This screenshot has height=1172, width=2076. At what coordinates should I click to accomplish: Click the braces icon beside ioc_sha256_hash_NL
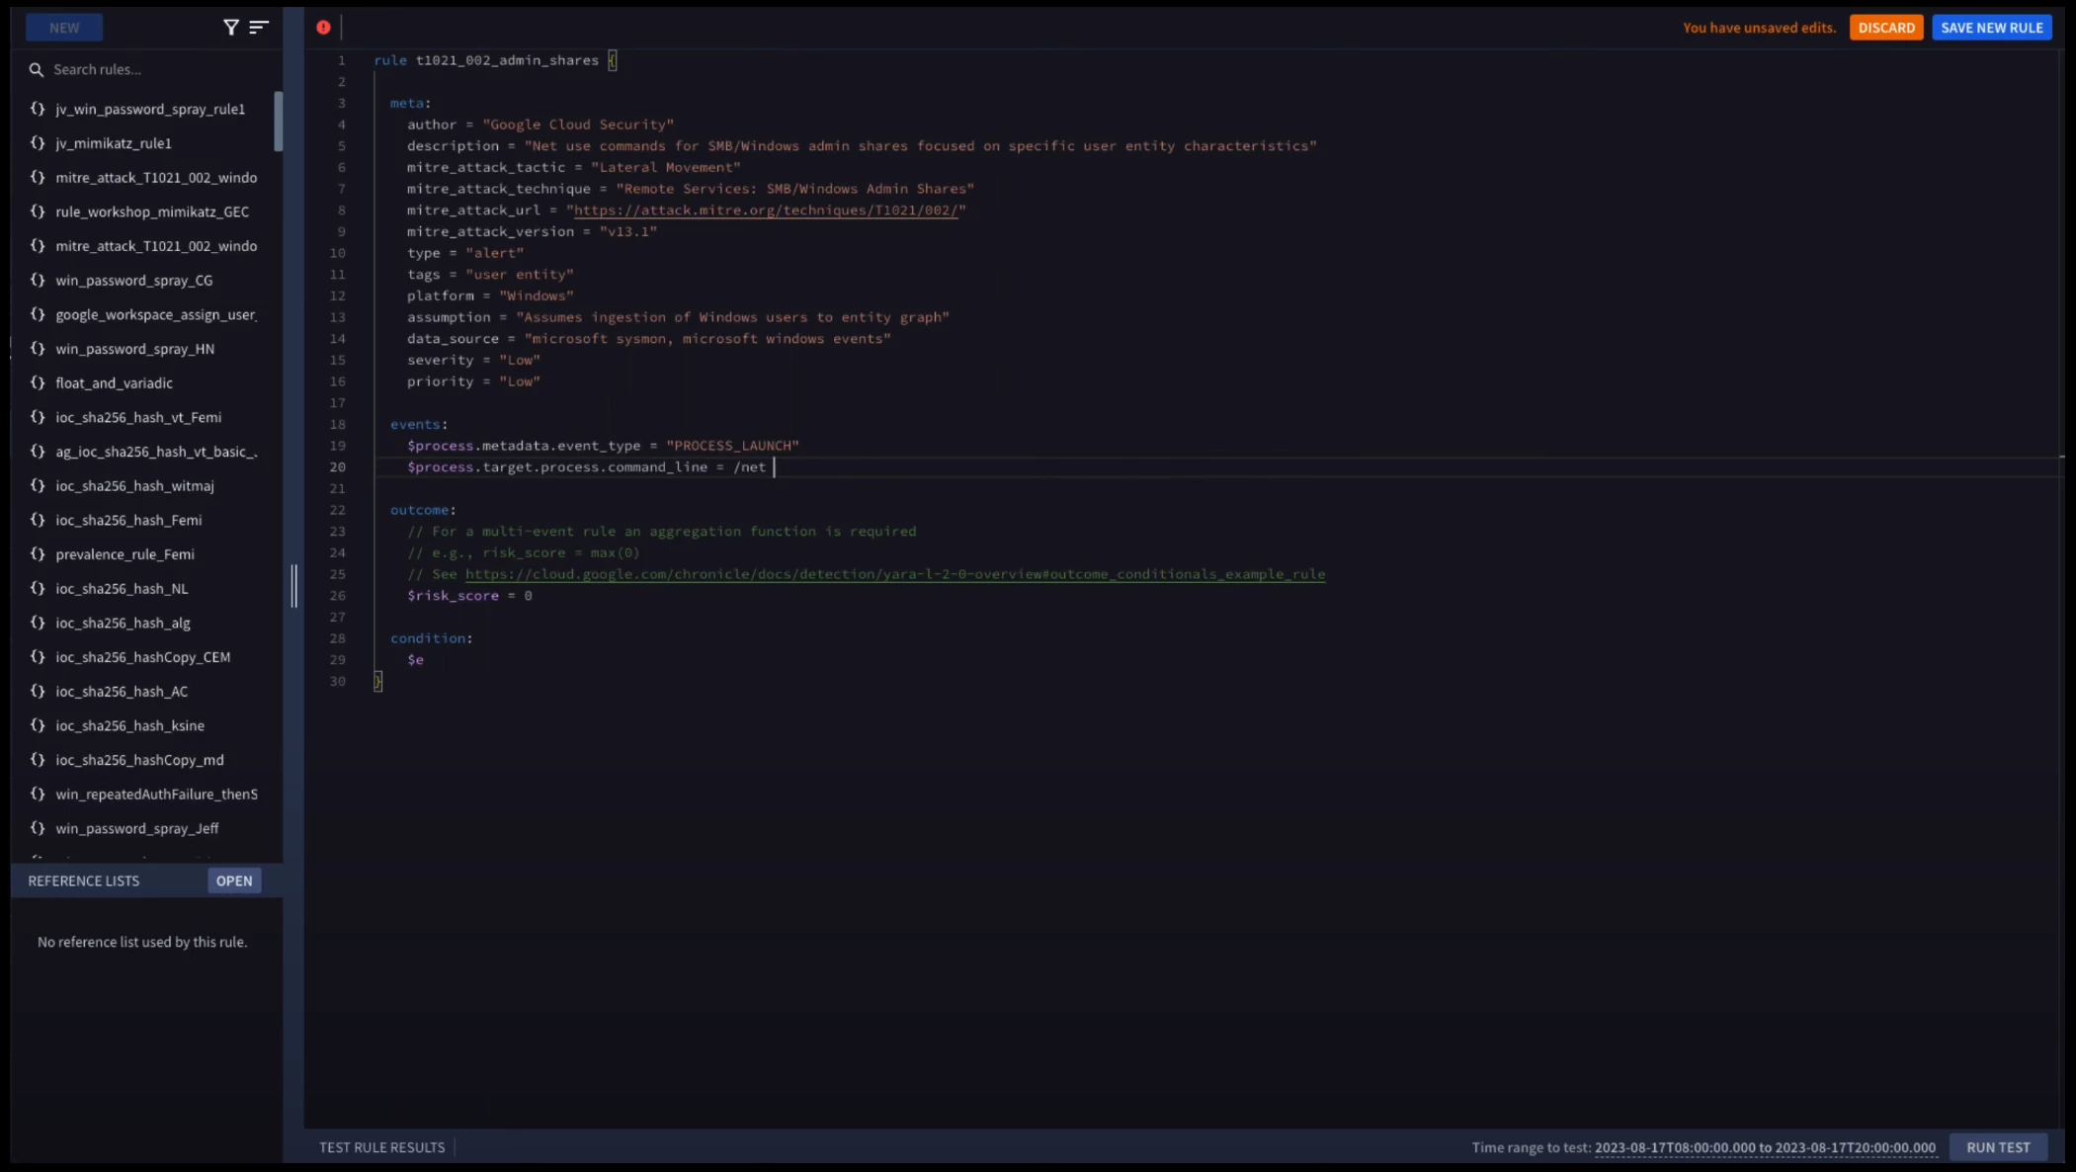point(38,588)
